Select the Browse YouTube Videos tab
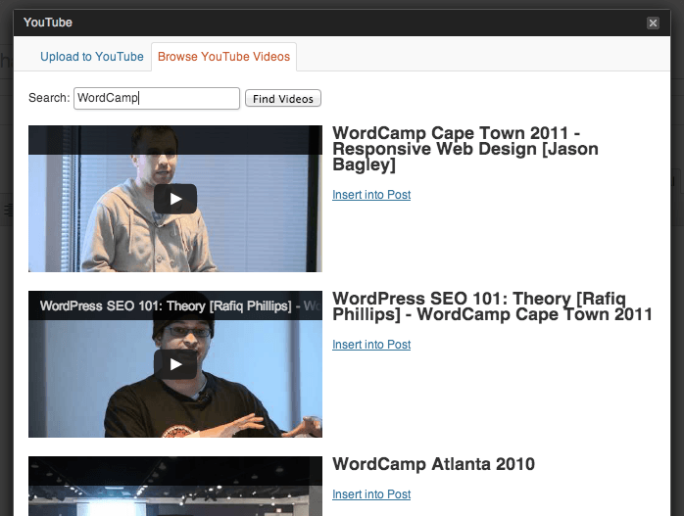 pos(223,57)
